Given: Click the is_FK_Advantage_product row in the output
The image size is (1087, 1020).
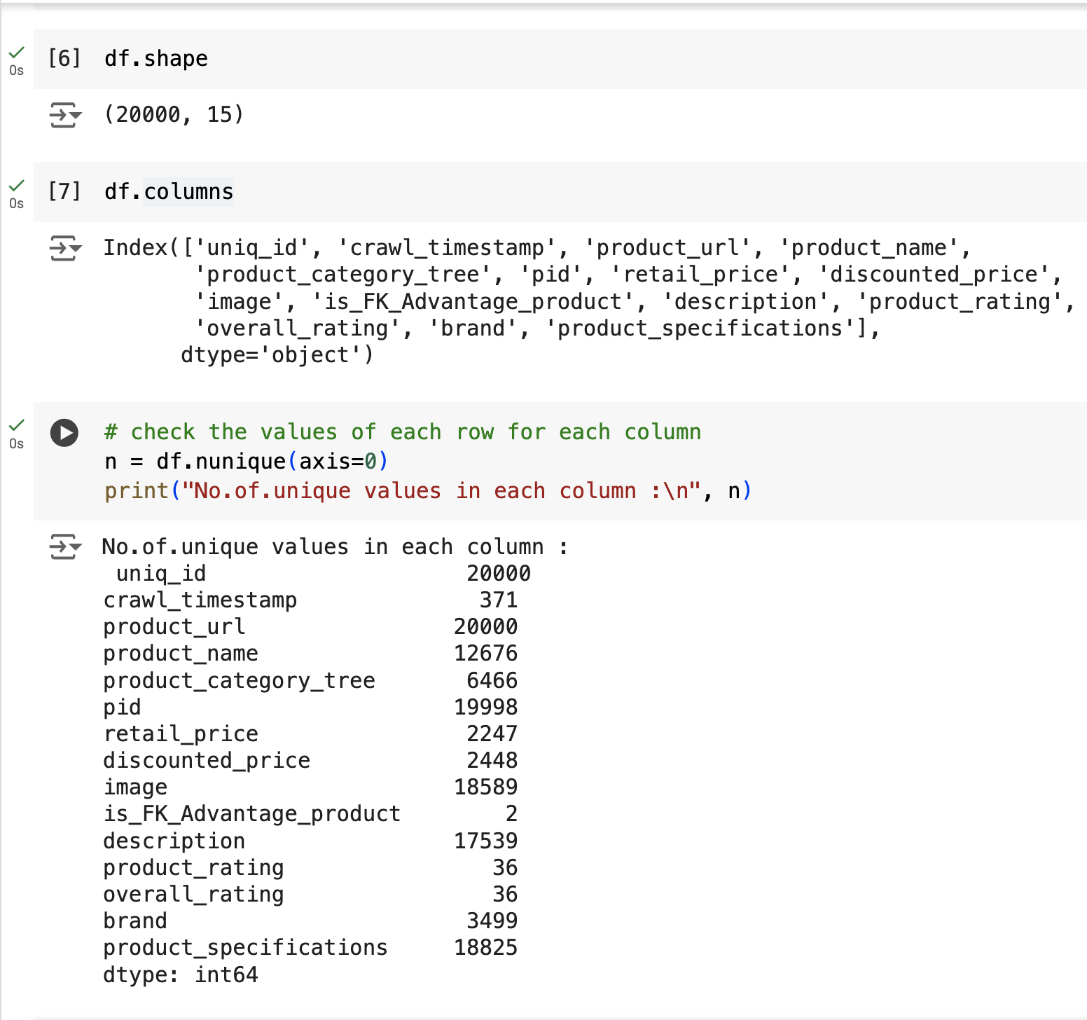Looking at the screenshot, I should (251, 813).
